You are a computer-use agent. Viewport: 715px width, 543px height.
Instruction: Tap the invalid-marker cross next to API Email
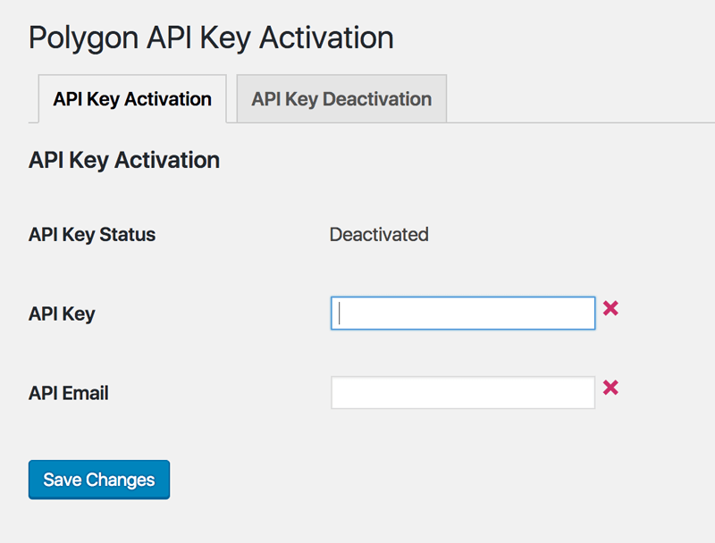tap(610, 388)
